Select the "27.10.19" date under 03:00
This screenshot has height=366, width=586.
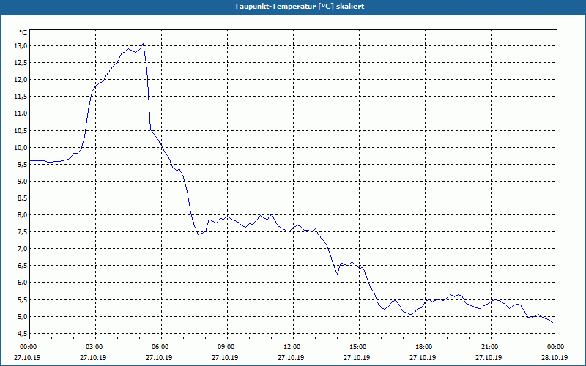94,357
